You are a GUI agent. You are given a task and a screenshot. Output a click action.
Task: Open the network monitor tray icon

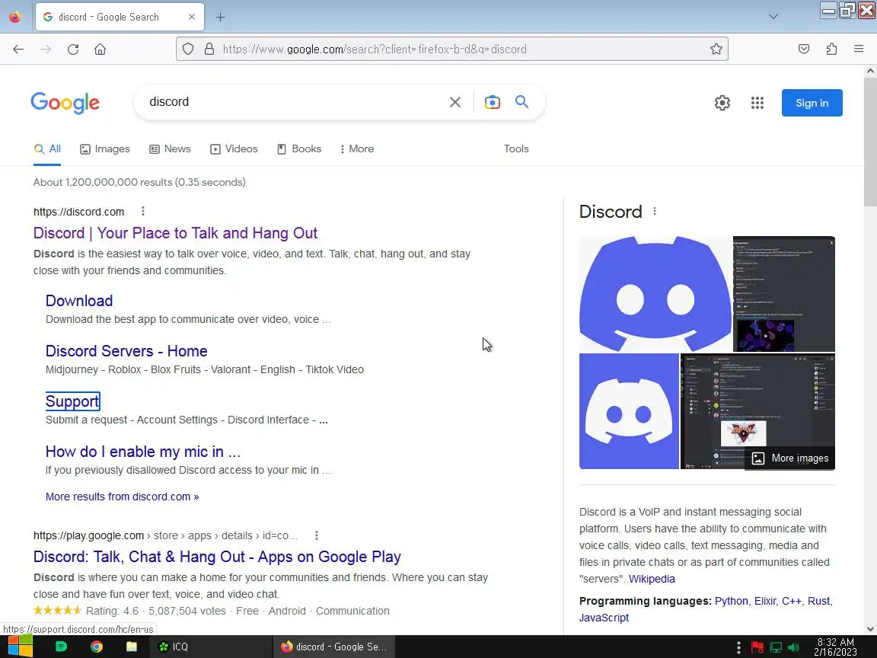(776, 647)
